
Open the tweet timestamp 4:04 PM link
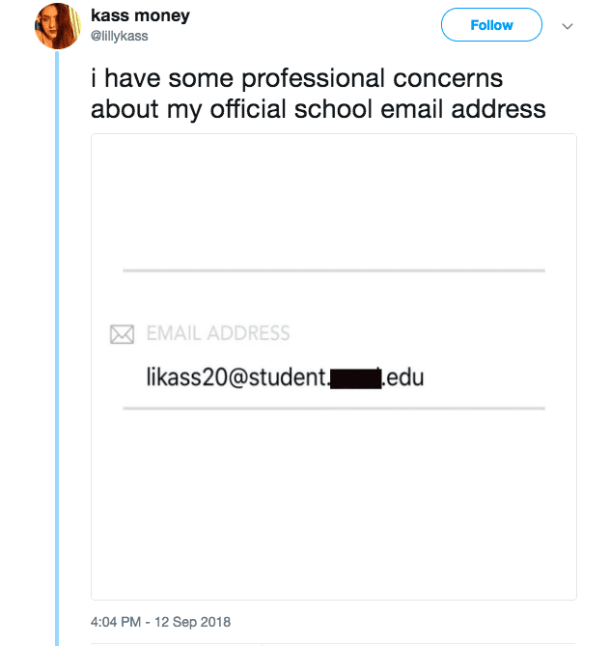tap(115, 622)
